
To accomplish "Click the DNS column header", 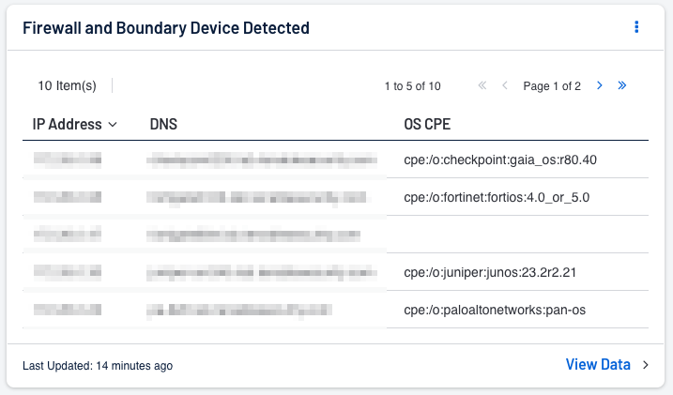I will click(x=163, y=124).
